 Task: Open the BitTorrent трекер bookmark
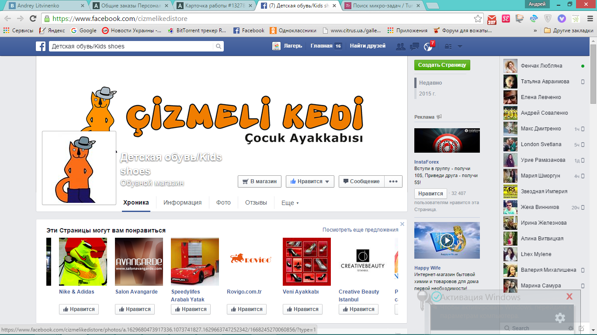tap(197, 31)
